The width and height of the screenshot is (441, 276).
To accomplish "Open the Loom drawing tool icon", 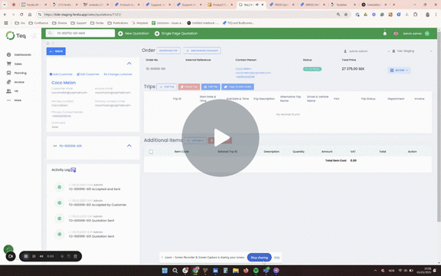I will coord(62,256).
